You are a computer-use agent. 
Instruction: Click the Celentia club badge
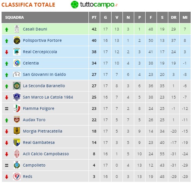click(17, 63)
